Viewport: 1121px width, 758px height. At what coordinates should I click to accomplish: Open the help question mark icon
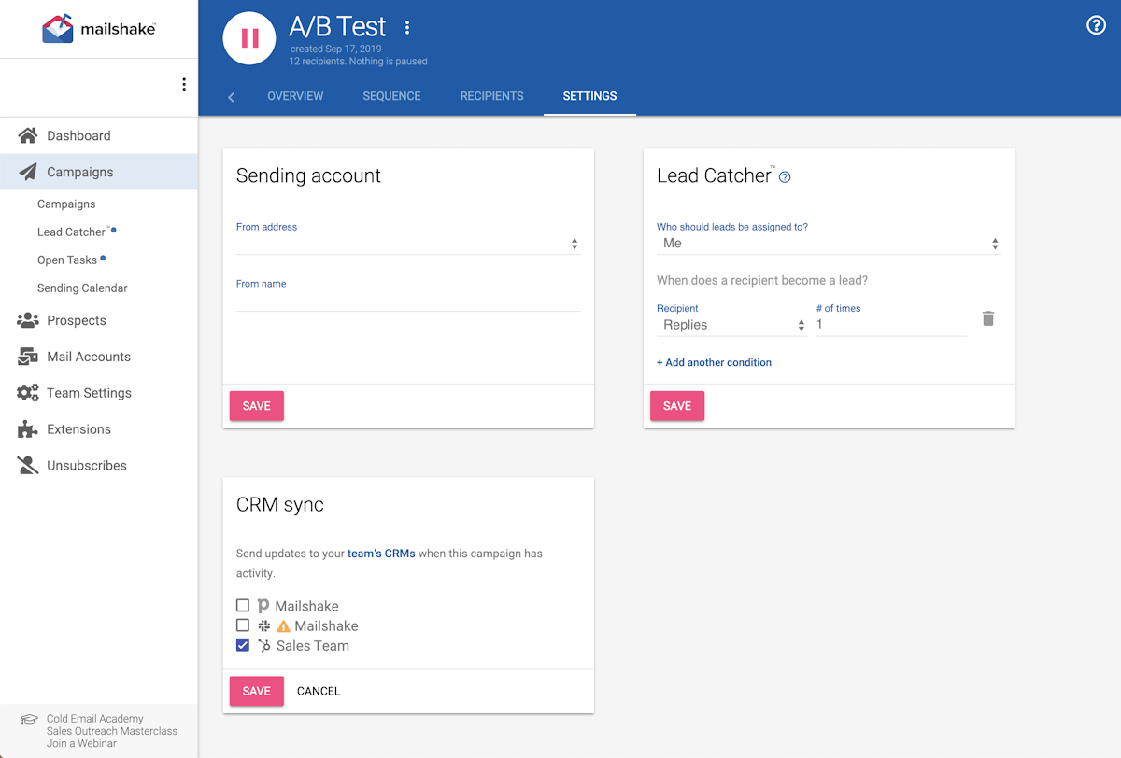[1097, 25]
